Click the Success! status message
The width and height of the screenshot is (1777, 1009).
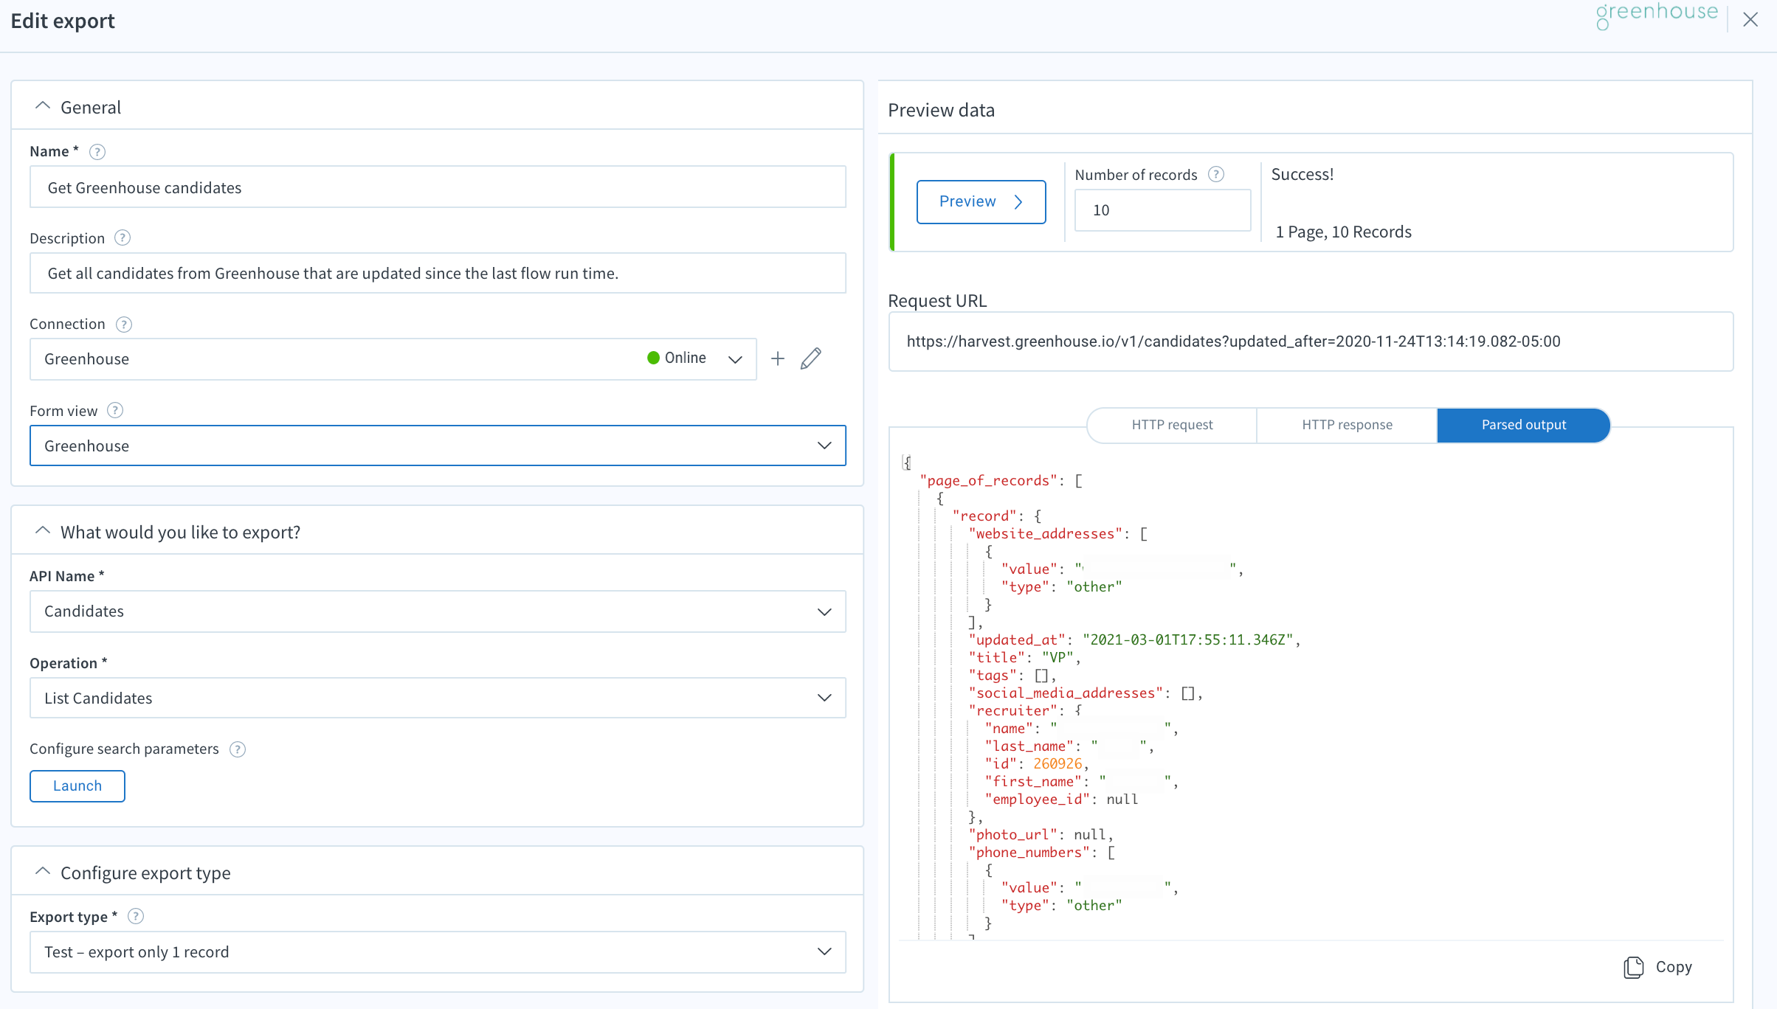pyautogui.click(x=1302, y=174)
